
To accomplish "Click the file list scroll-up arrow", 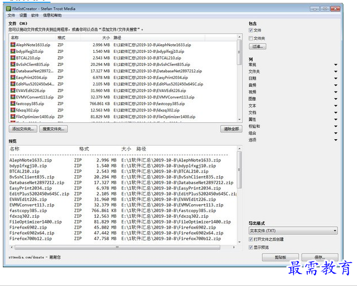I will tap(240, 37).
